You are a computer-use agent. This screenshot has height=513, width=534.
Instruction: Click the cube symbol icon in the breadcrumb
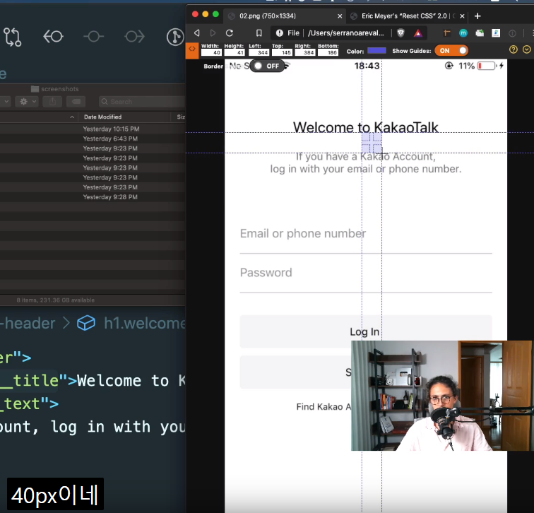coord(86,323)
